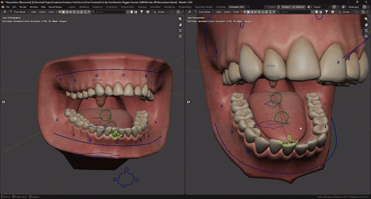The height and width of the screenshot is (199, 371).
Task: Select the green tongue tip controller in left viewport
Action: (115, 136)
